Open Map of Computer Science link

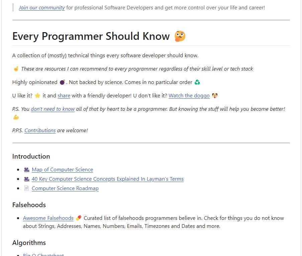63,170
